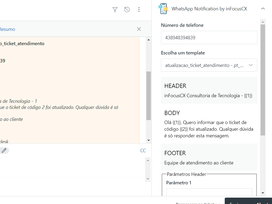Viewport: 272px width, 204px height.
Task: Click the Número de telefone input field
Action: pyautogui.click(x=209, y=37)
